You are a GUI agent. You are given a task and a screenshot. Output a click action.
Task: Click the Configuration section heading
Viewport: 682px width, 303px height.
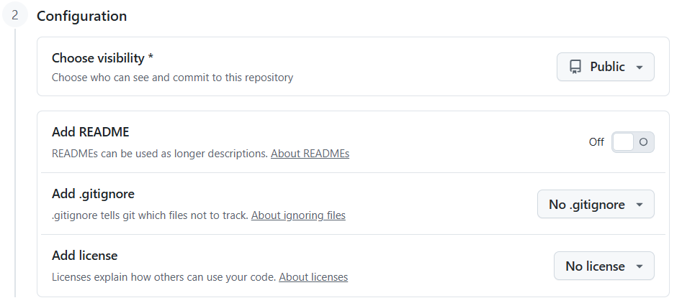pyautogui.click(x=82, y=16)
